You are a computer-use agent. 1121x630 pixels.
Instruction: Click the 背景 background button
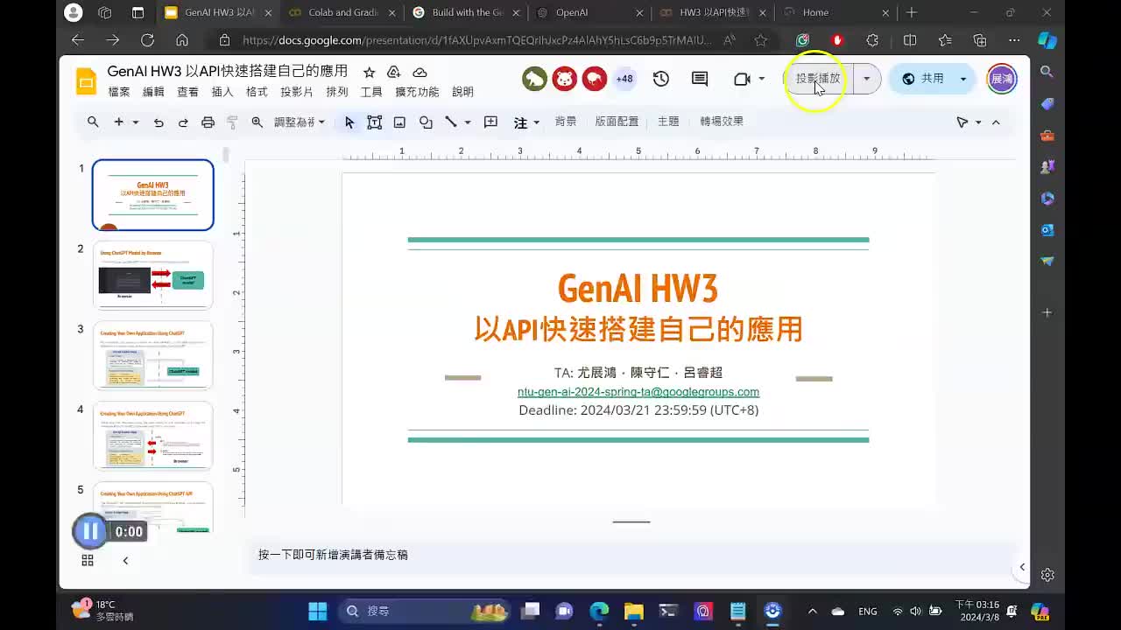566,122
